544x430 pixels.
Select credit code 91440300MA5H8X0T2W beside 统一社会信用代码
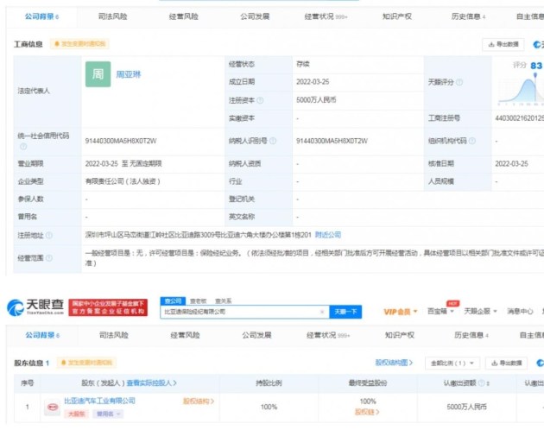pos(121,141)
